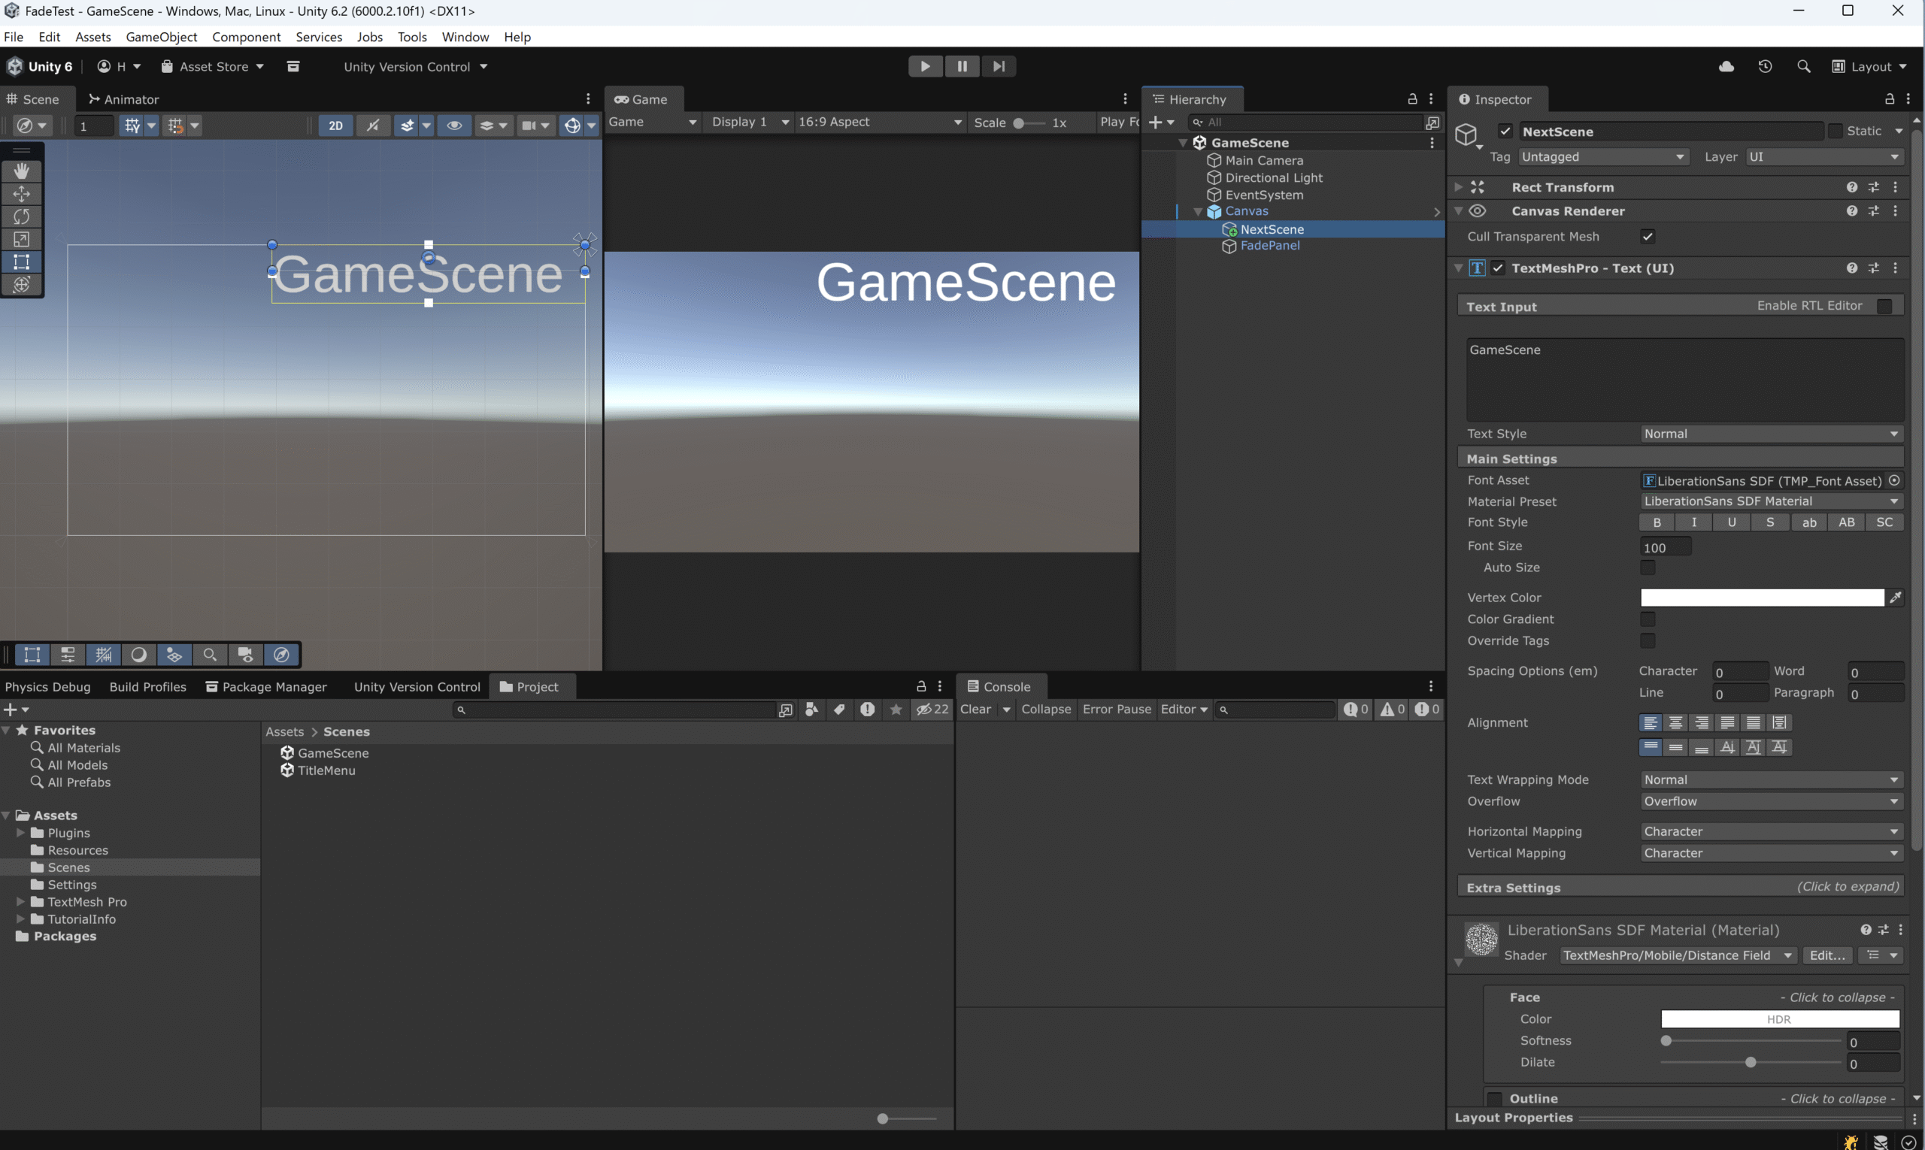This screenshot has height=1150, width=1925.
Task: Click the Step frame button
Action: [999, 67]
